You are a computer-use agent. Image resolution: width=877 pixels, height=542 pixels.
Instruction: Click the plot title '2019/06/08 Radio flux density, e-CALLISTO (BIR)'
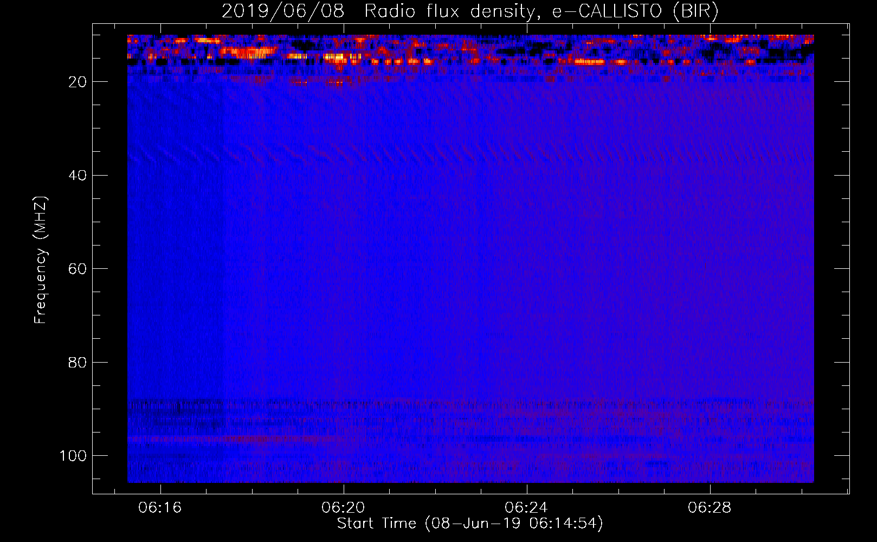470,11
